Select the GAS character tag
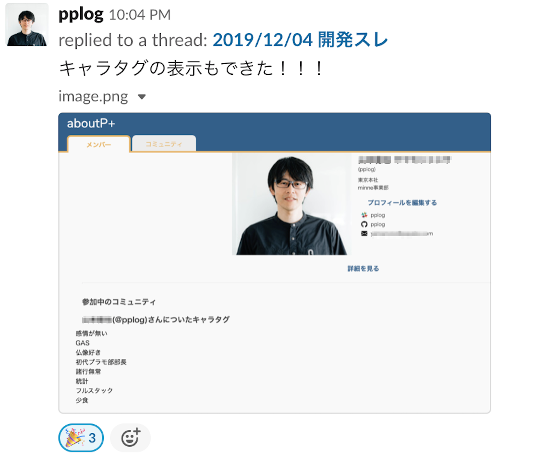558x456 pixels. point(83,343)
